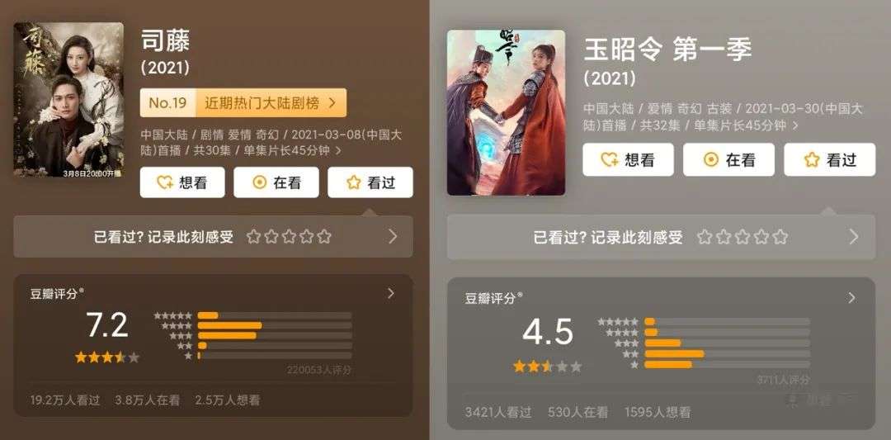
Task: Open 司藤 已看过 record-feeling arrow
Action: click(x=393, y=236)
